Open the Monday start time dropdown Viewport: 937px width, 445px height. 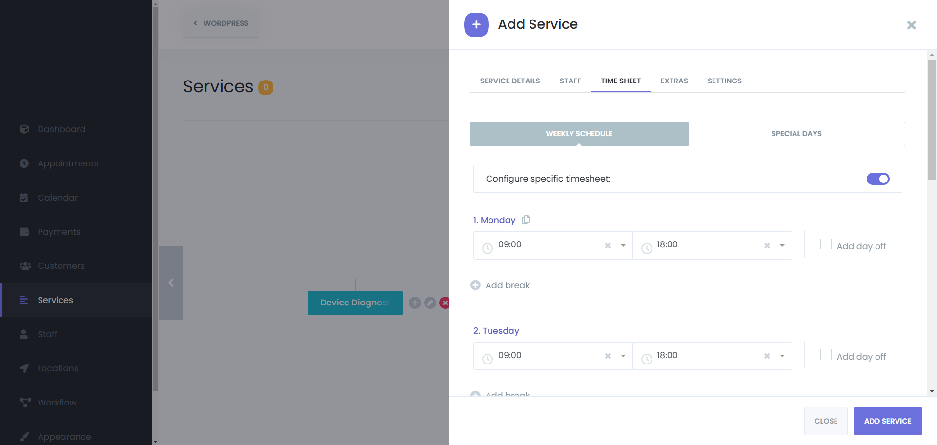click(x=623, y=245)
